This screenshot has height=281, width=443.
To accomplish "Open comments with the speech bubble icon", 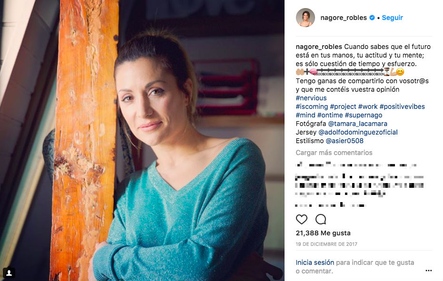I will 321,220.
